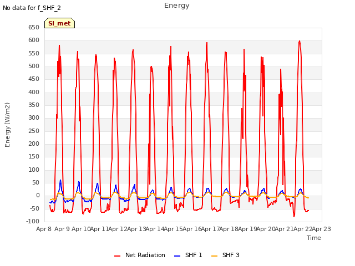Click the red Net Radiation legend swatch
Image resolution: width=355 pixels, height=266 pixels.
click(x=117, y=256)
